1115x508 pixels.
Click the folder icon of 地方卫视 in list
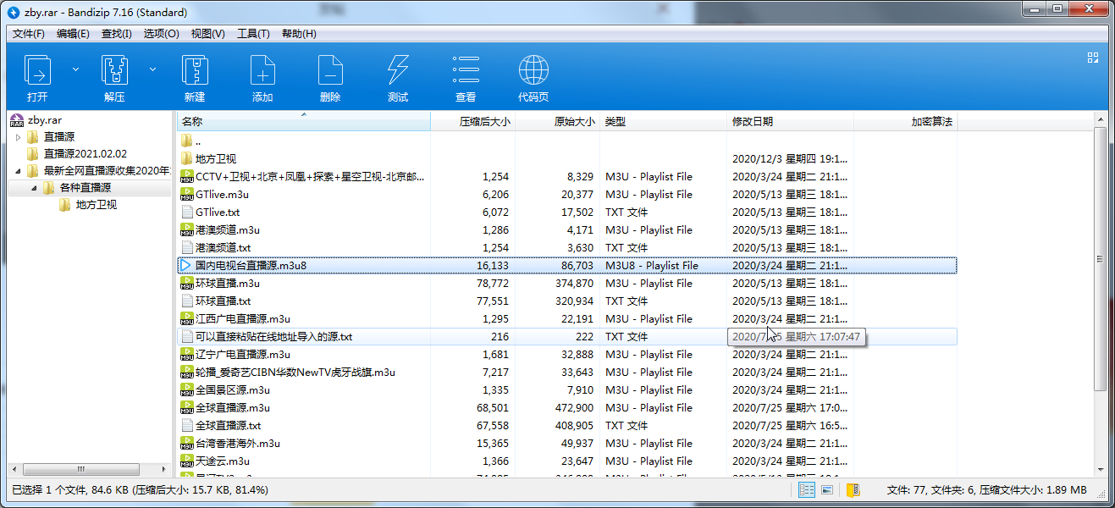coord(187,158)
